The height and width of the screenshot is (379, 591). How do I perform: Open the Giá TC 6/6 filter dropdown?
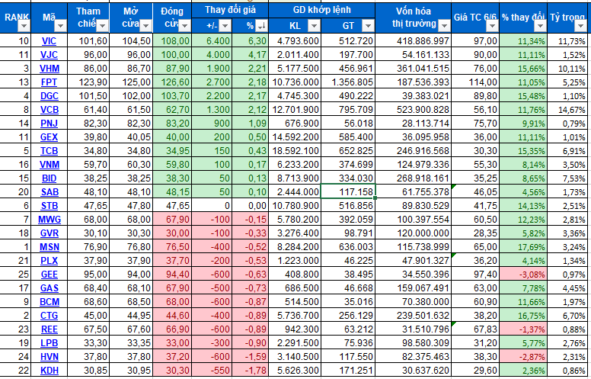(492, 26)
